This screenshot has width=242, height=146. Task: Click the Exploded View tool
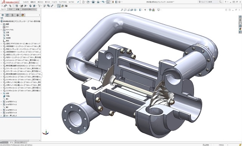click(x=52, y=6)
